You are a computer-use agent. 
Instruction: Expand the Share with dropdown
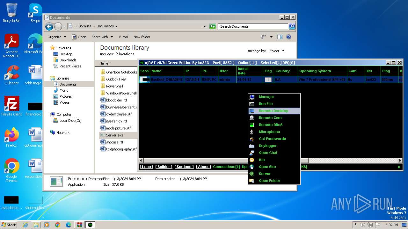click(x=102, y=37)
